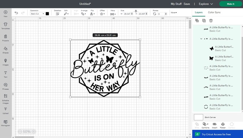Open My Stuff

(x=176, y=4)
